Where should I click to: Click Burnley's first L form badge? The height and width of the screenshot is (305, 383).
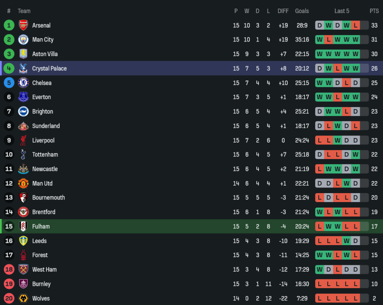tap(319, 284)
